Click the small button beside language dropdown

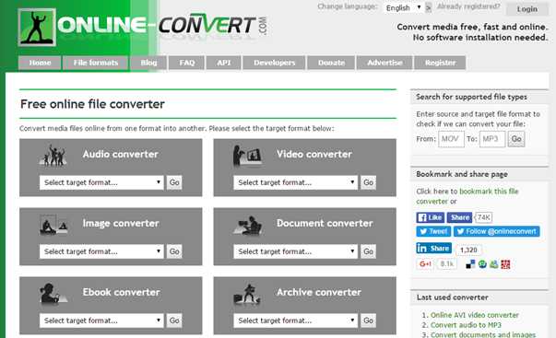pos(429,7)
